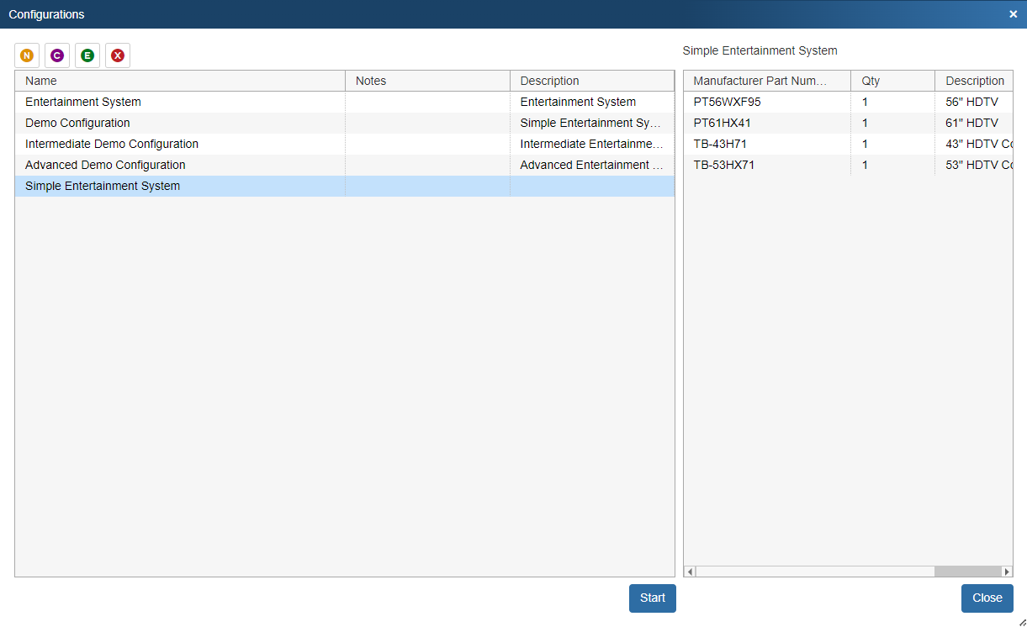The width and height of the screenshot is (1027, 627).
Task: Click the purple C (Copy) configuration icon
Action: (57, 55)
